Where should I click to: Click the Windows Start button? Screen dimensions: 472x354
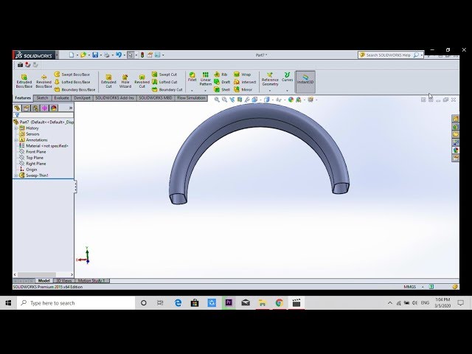[x=8, y=303]
